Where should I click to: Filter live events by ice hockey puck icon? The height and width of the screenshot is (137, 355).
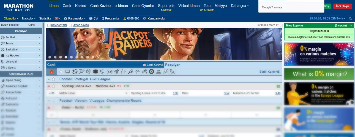click(95, 72)
